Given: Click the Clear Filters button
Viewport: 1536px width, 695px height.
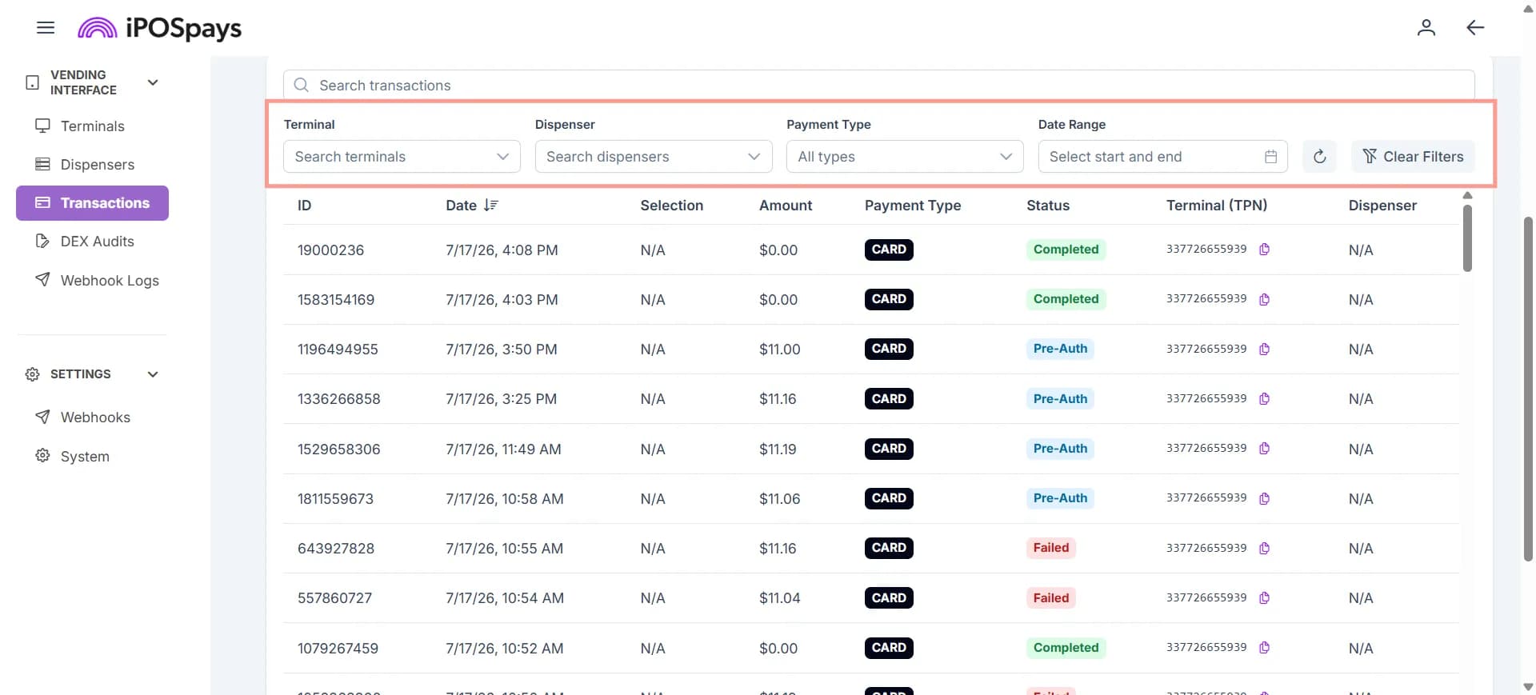Looking at the screenshot, I should pos(1413,157).
